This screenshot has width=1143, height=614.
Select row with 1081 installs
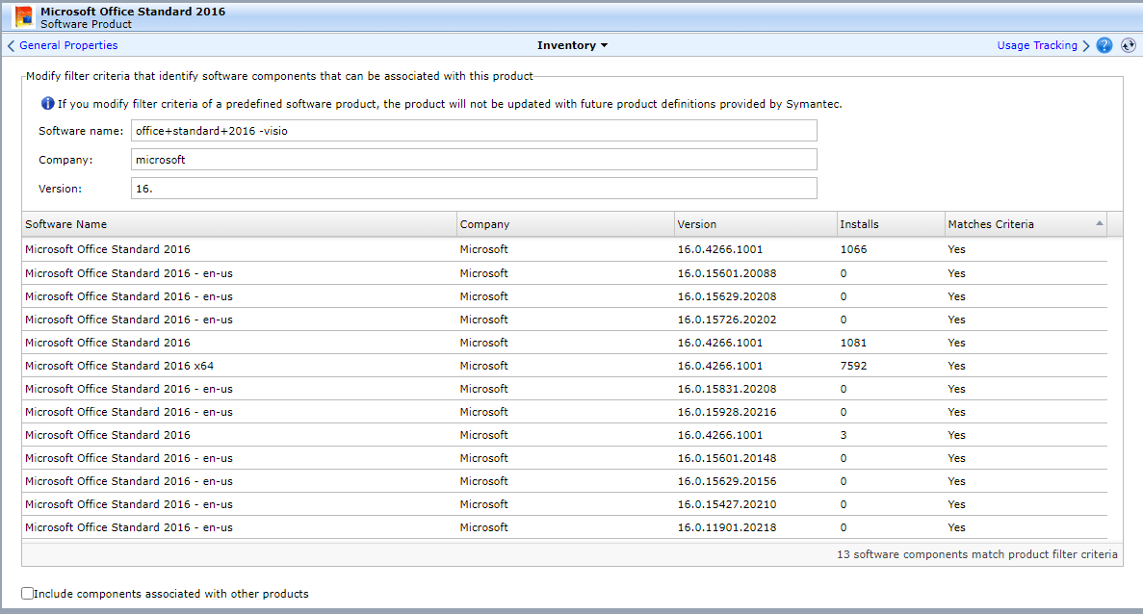(x=564, y=343)
